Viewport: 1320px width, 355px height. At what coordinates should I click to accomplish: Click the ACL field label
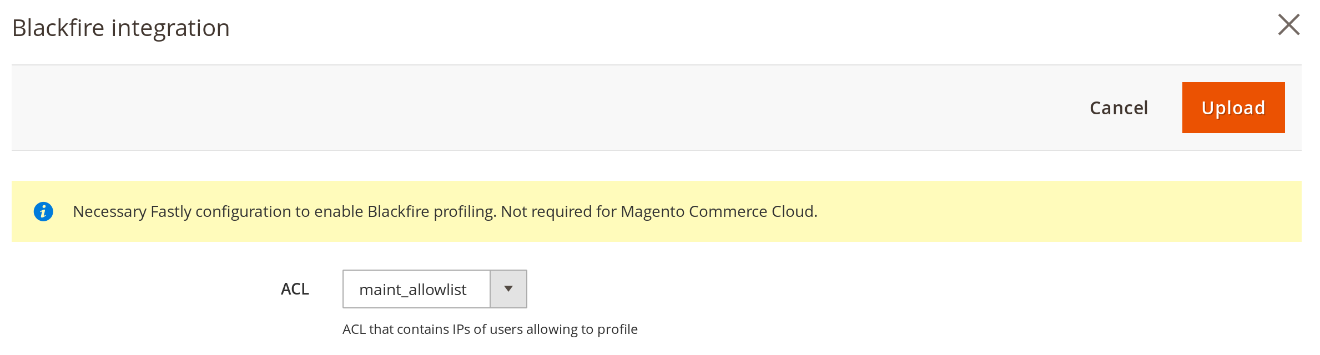pos(295,289)
